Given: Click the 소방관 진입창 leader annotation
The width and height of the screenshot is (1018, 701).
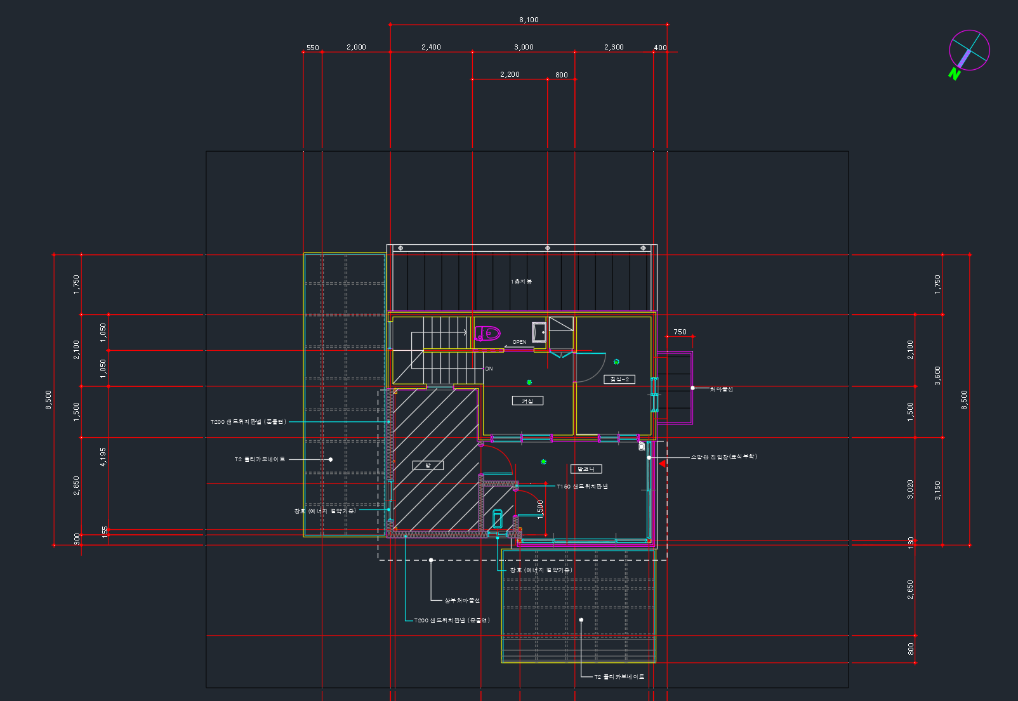Looking at the screenshot, I should point(724,457).
